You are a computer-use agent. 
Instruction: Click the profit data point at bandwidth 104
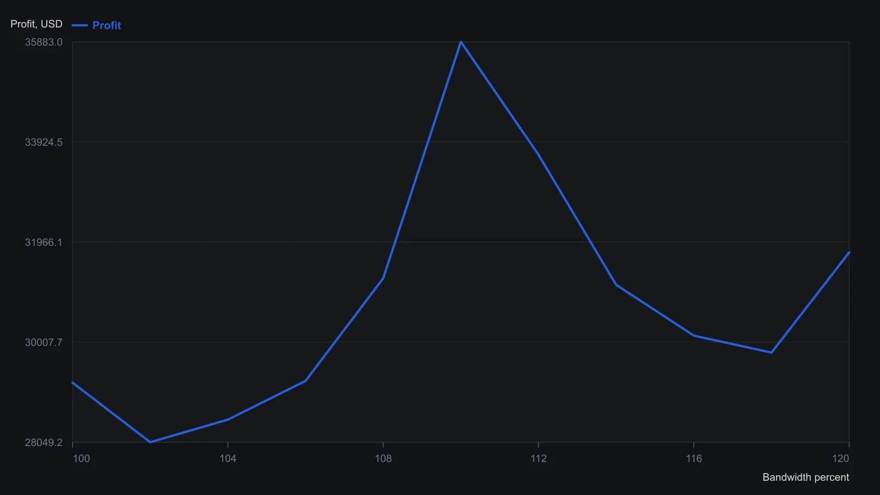(x=228, y=420)
